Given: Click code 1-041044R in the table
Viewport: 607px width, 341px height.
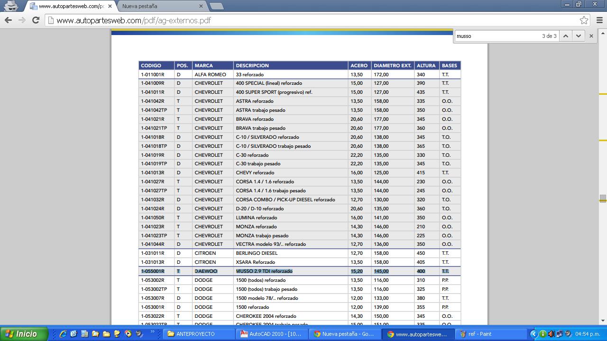Looking at the screenshot, I should [153, 244].
